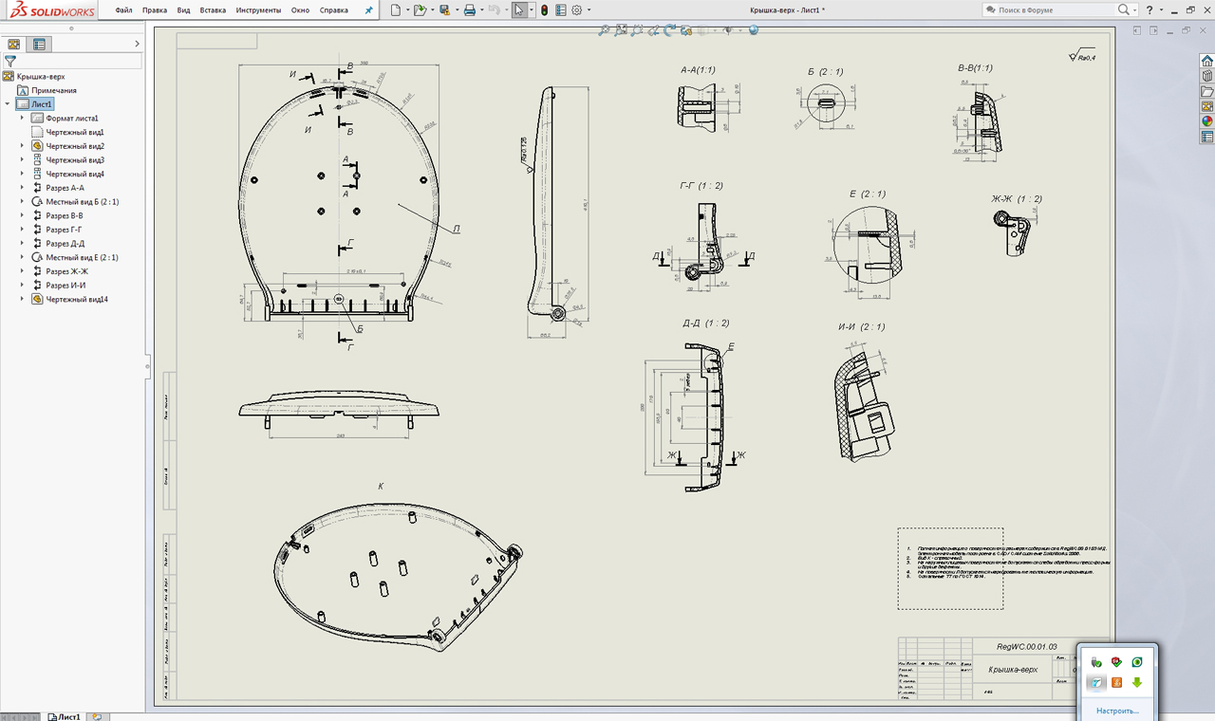Toggle the pushpin to unpin the menu bar
Screen dimensions: 1215x721
point(367,10)
